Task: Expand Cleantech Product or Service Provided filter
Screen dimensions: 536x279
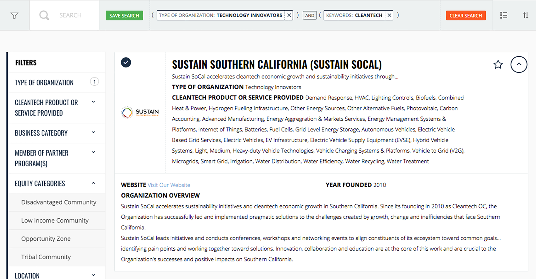Action: [x=57, y=108]
